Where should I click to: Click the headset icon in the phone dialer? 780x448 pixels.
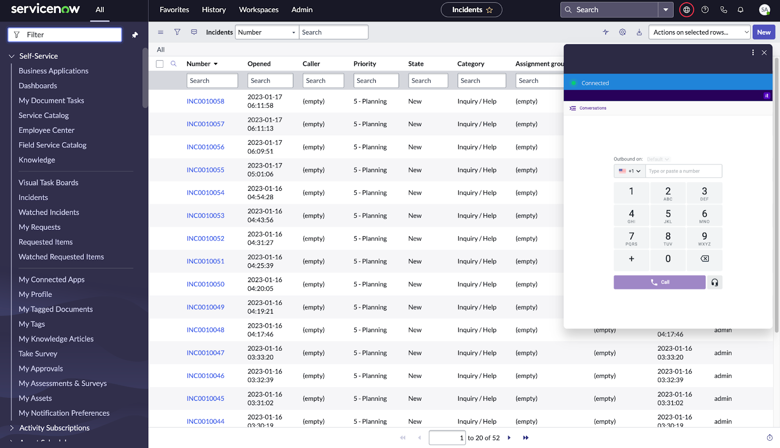[714, 282]
